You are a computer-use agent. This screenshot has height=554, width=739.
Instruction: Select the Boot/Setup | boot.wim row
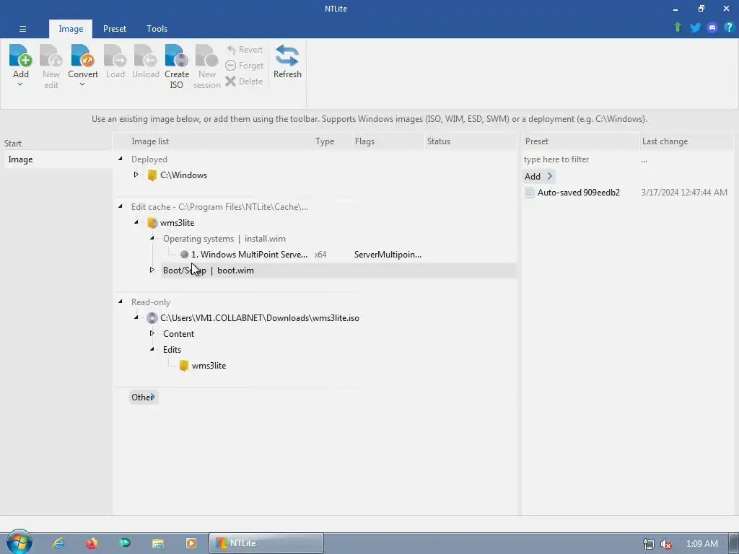point(338,271)
